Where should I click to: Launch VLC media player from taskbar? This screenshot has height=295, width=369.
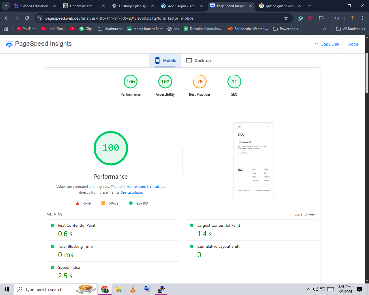(x=133, y=289)
